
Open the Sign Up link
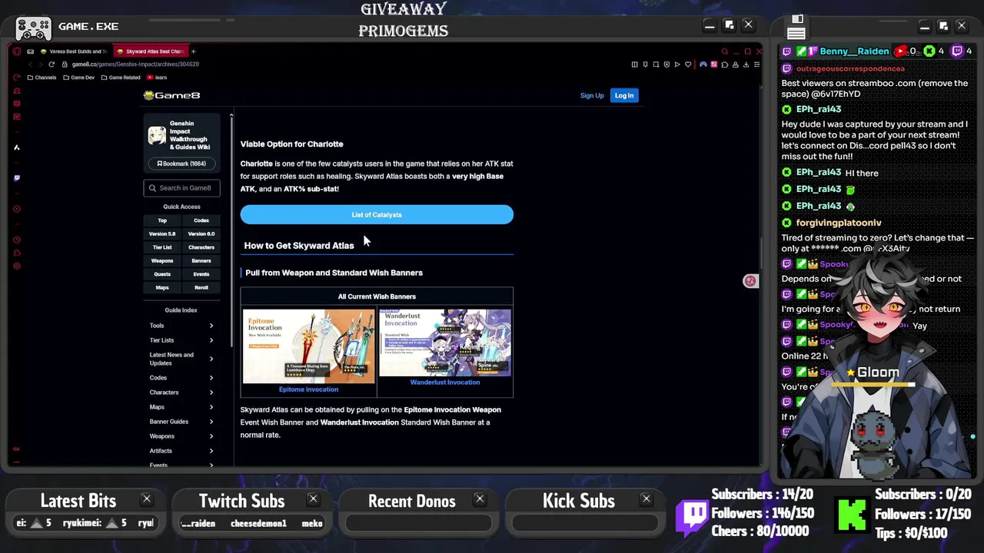coord(592,95)
